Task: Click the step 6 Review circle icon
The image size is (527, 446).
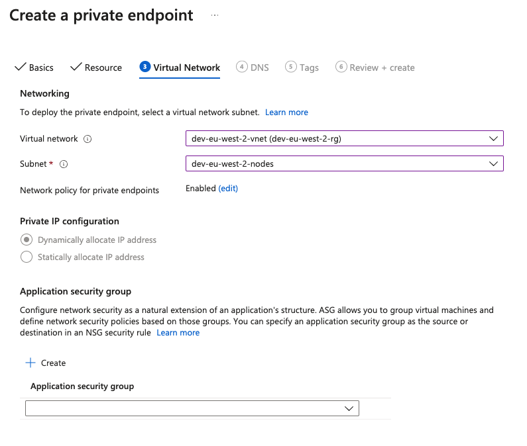Action: click(341, 67)
